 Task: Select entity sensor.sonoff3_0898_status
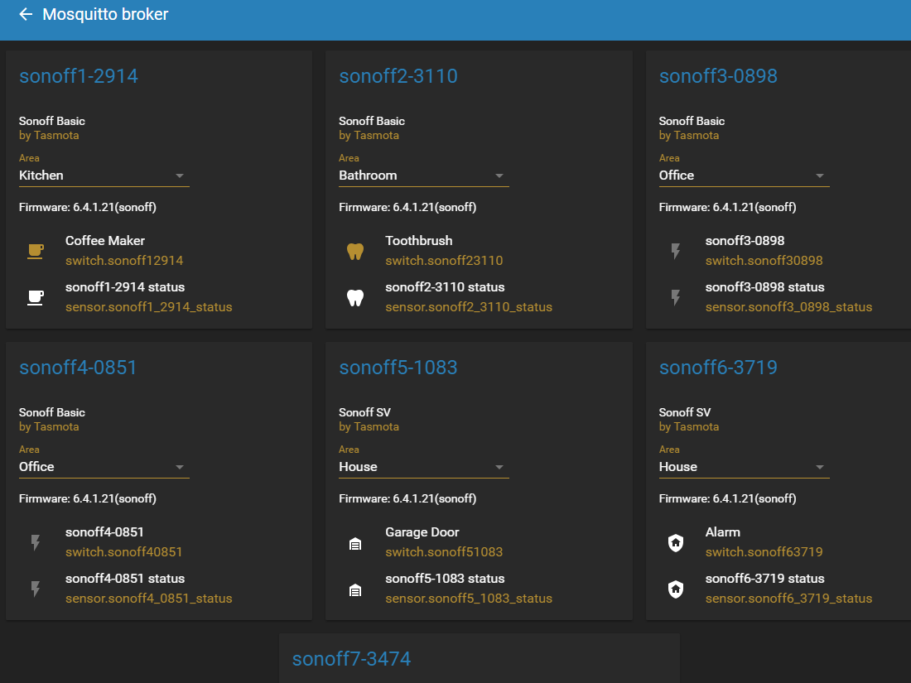[x=789, y=307]
